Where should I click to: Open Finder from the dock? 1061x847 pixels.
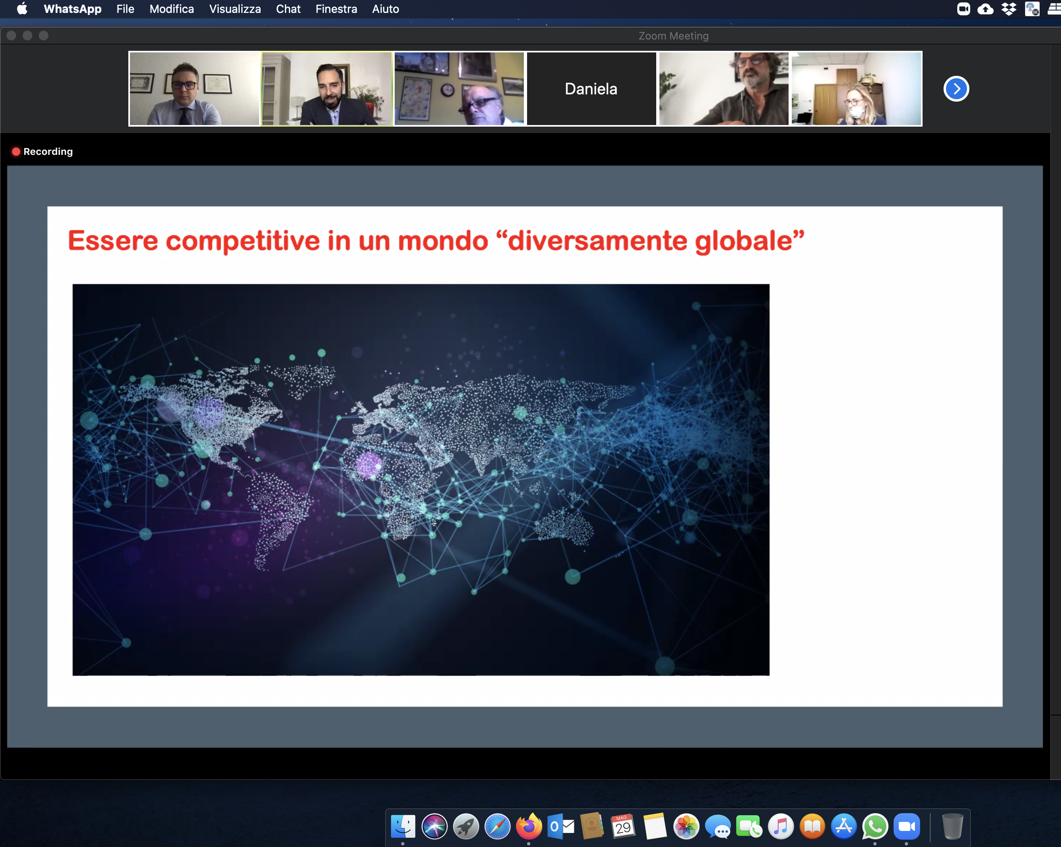click(402, 826)
